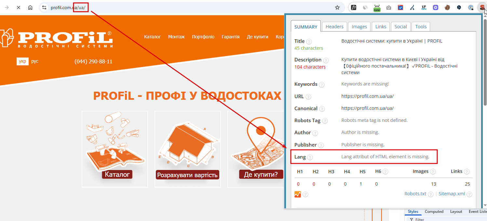Screen dimensions: 487x221
Task: Click the Каталог button under catalog image
Action: [117, 175]
